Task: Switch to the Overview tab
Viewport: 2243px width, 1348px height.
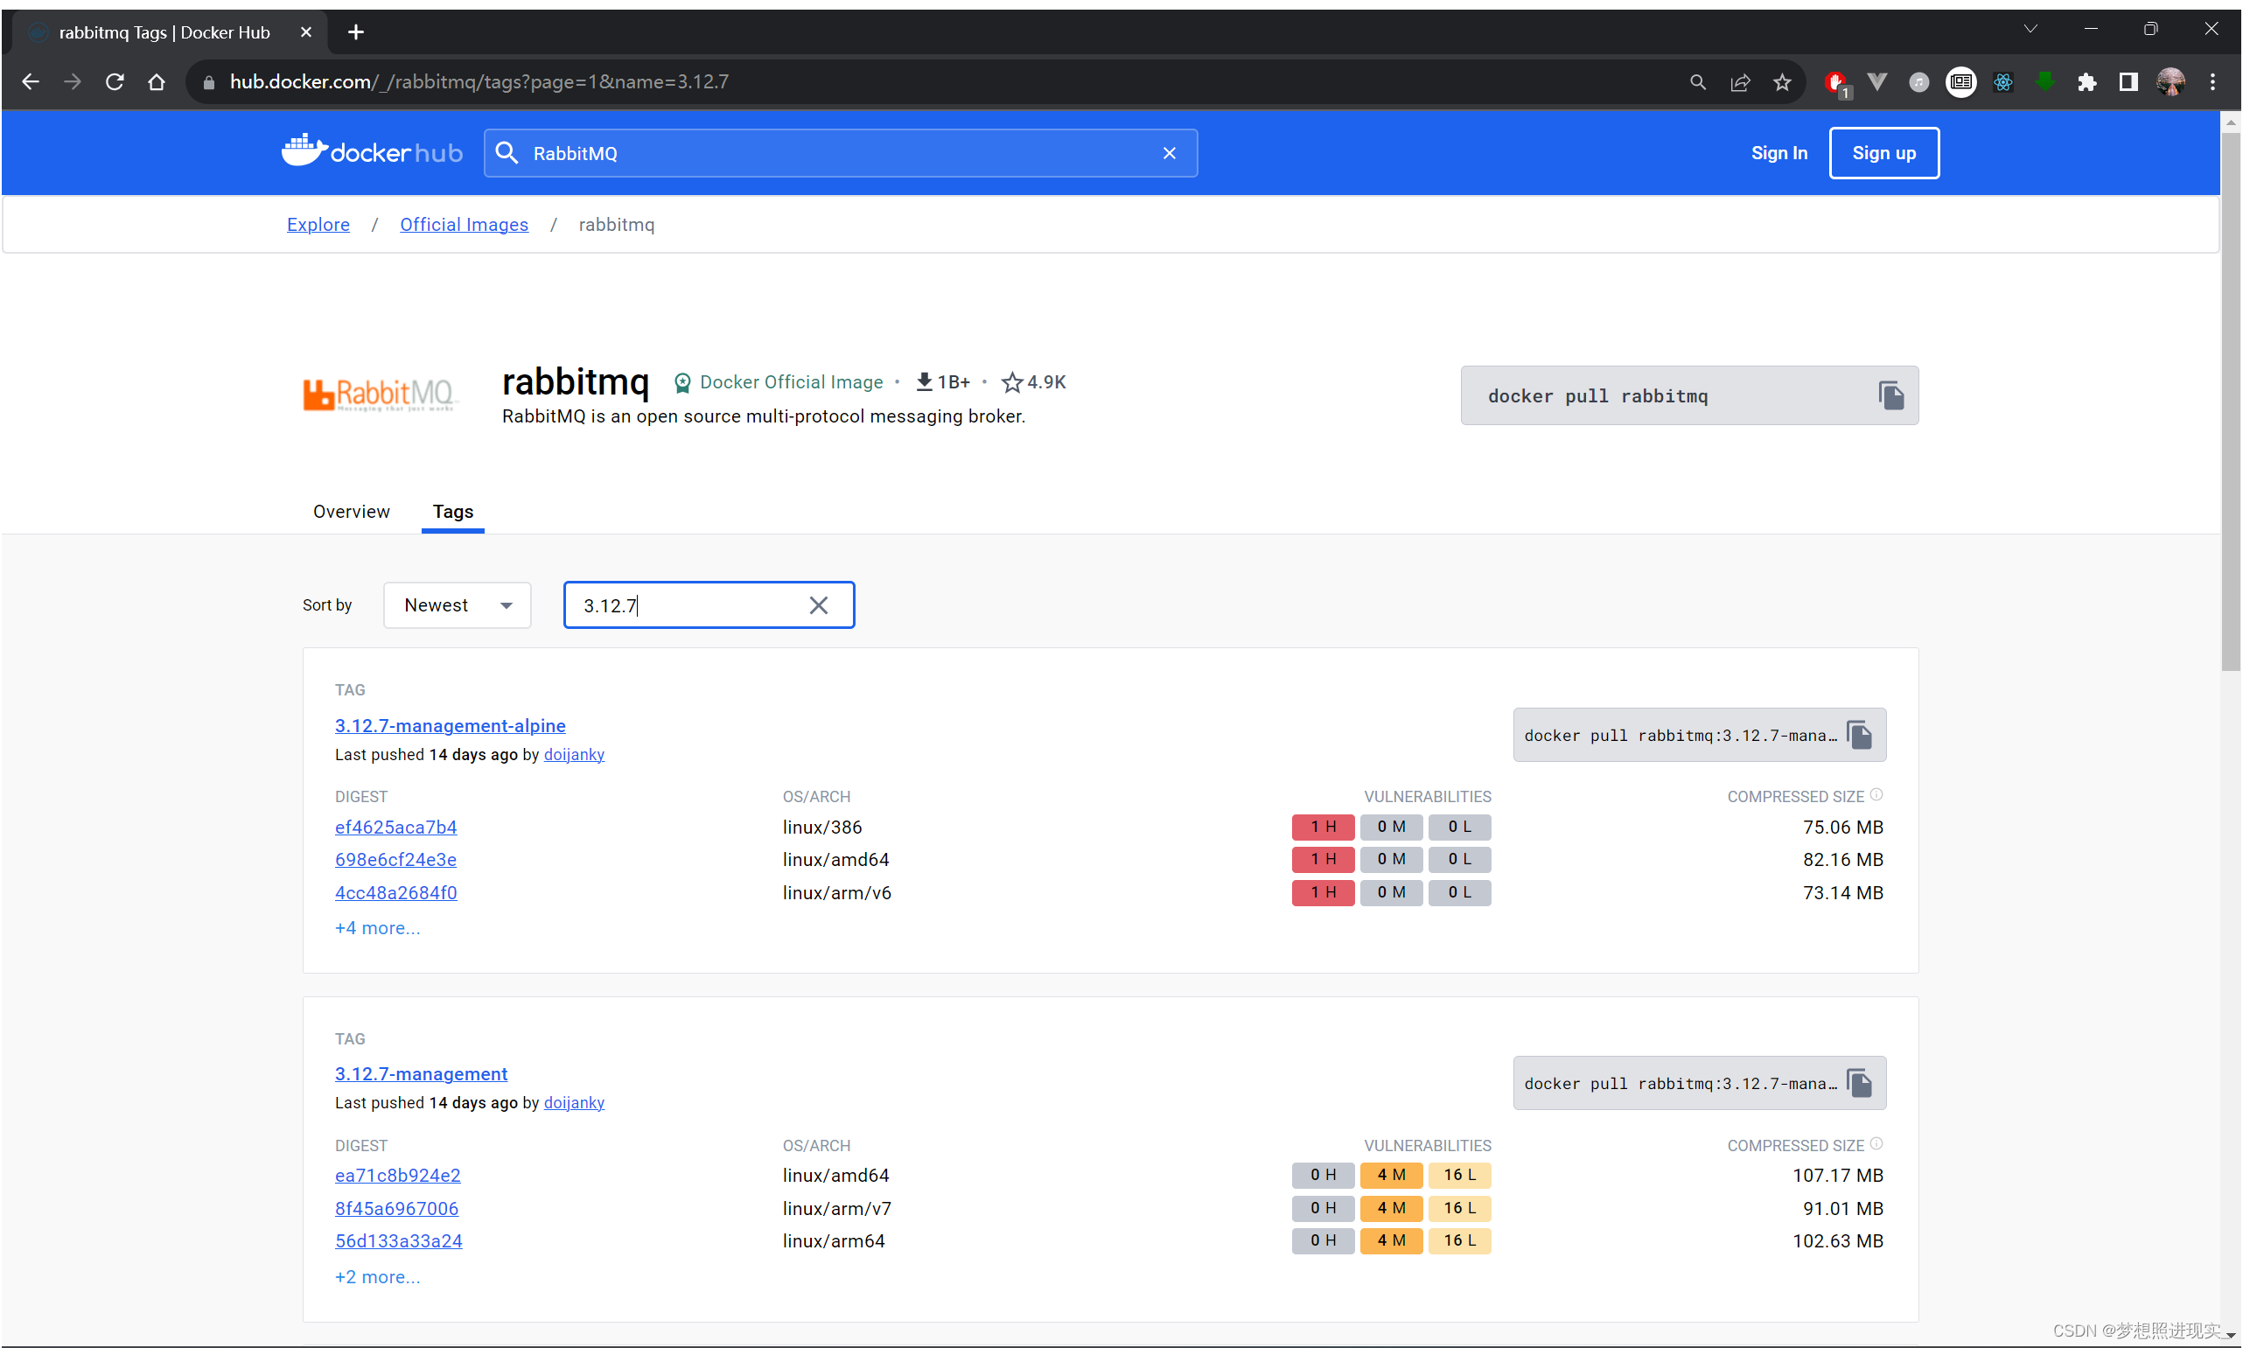Action: point(351,512)
